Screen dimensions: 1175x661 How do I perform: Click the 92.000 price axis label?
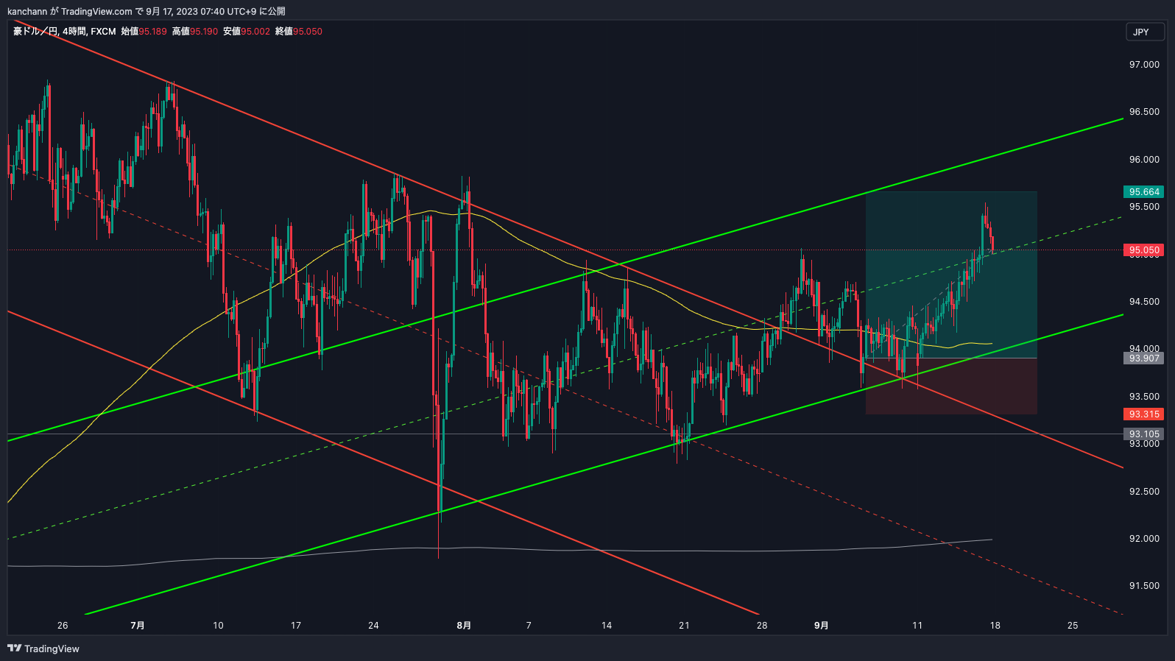pos(1144,539)
